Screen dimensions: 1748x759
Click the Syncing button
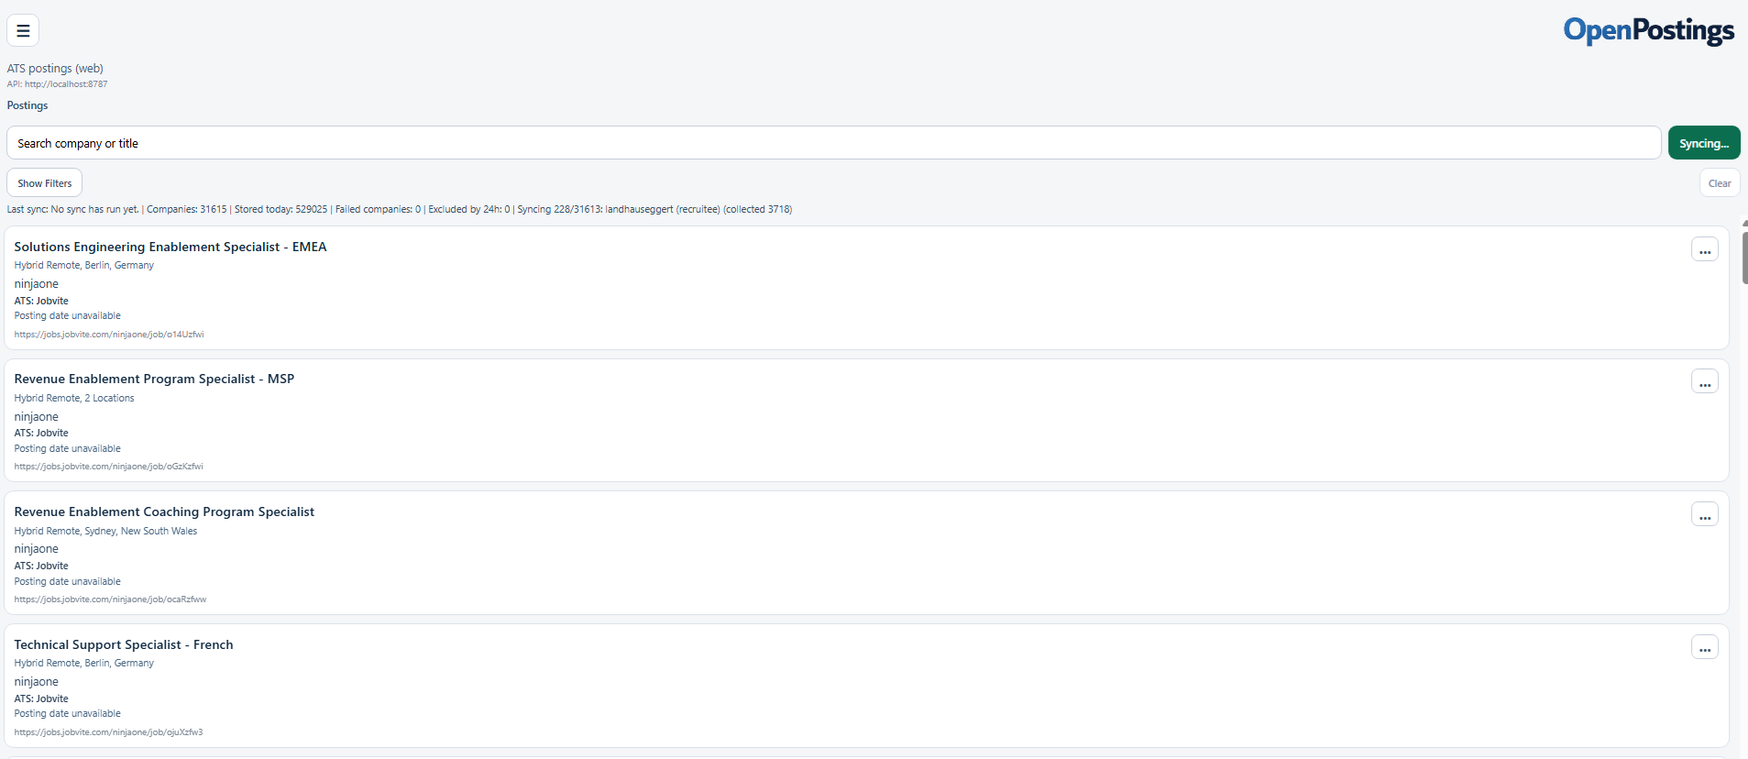1703,143
